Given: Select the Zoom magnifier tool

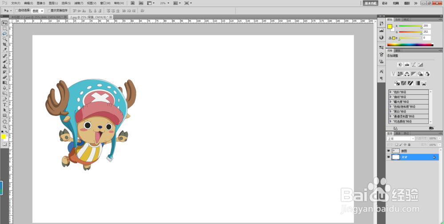Looking at the screenshot, I should coord(4,127).
